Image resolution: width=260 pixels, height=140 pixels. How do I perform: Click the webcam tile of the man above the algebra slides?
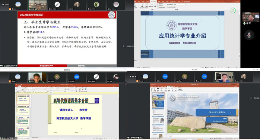point(38,77)
